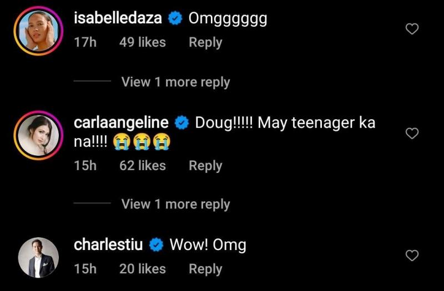View the 62 likes on carlaangeline's comment
Viewport: 444px width, 291px height.
(x=143, y=165)
